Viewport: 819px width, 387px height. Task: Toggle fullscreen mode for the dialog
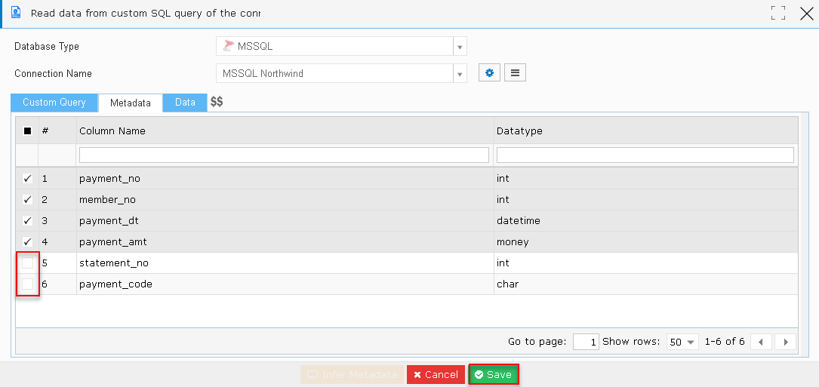click(x=778, y=13)
